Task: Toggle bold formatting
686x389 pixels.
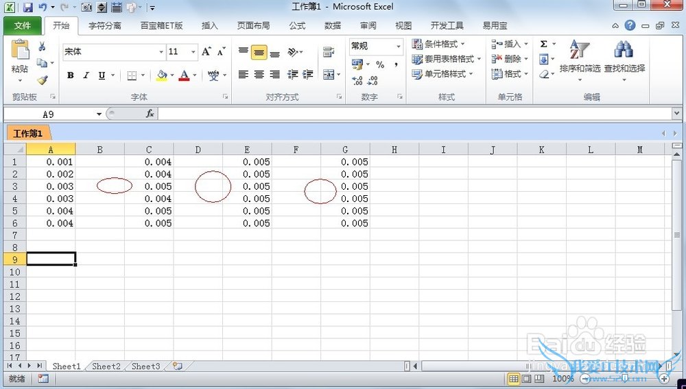Action: (x=70, y=75)
